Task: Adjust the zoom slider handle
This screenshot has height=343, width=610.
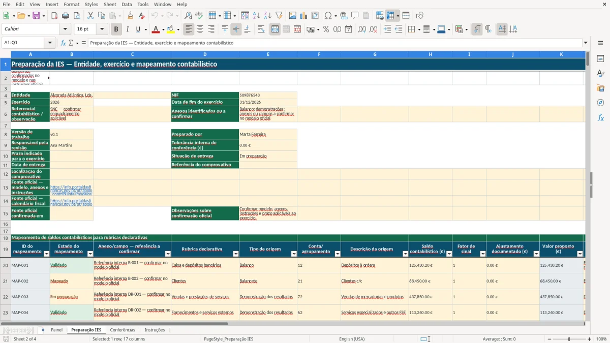Action: click(x=569, y=339)
